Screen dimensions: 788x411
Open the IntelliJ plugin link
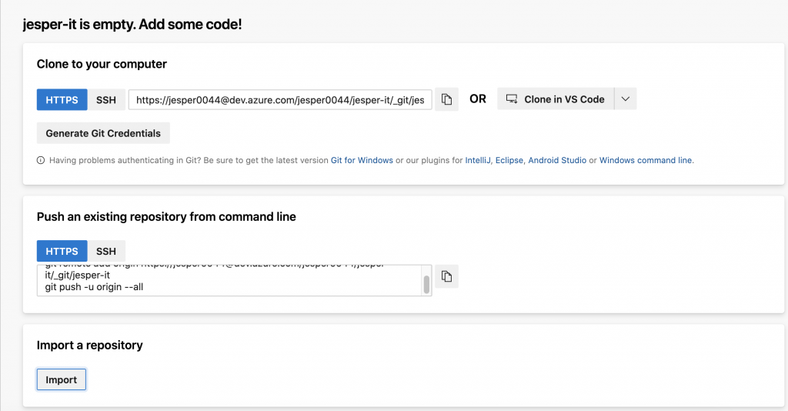point(477,160)
